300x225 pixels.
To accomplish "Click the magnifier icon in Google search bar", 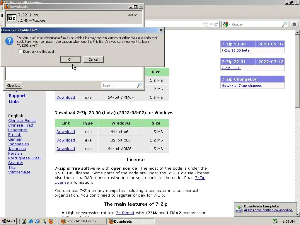I will coord(284,24).
